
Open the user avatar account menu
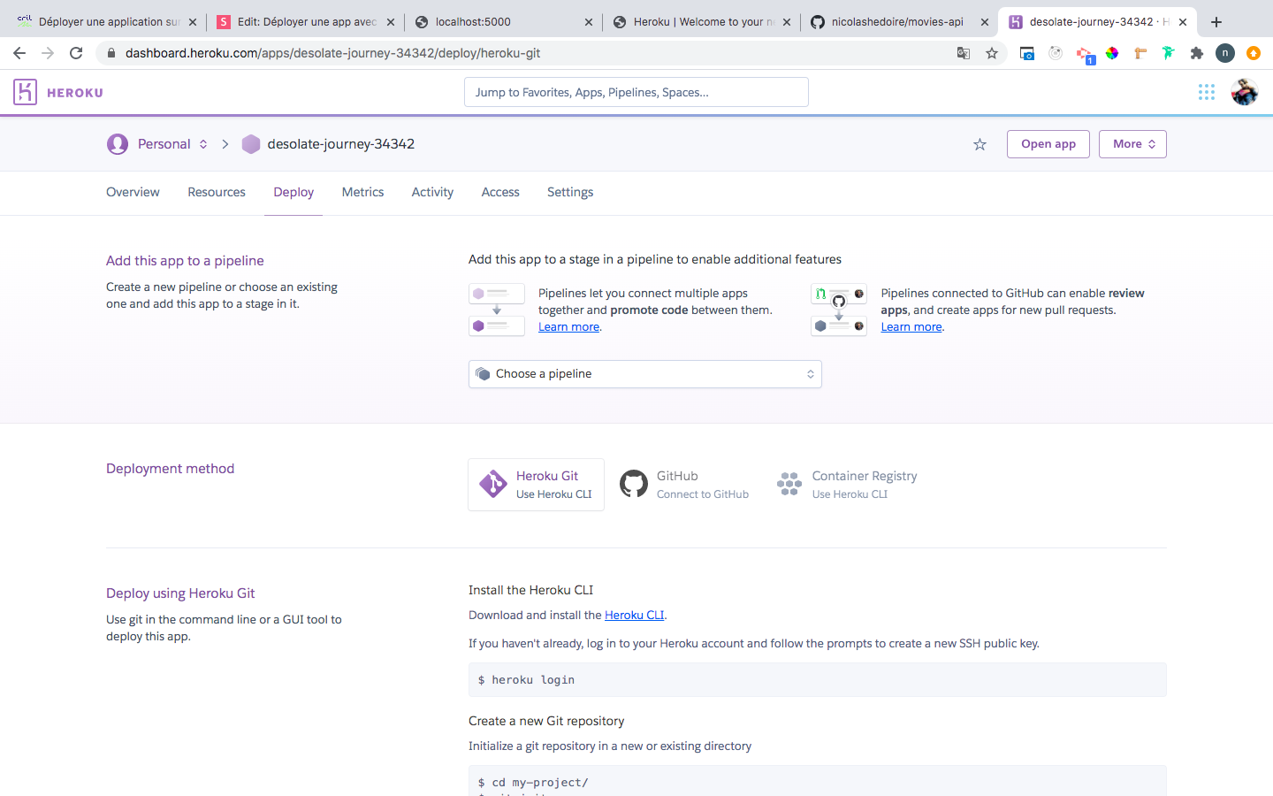1244,92
